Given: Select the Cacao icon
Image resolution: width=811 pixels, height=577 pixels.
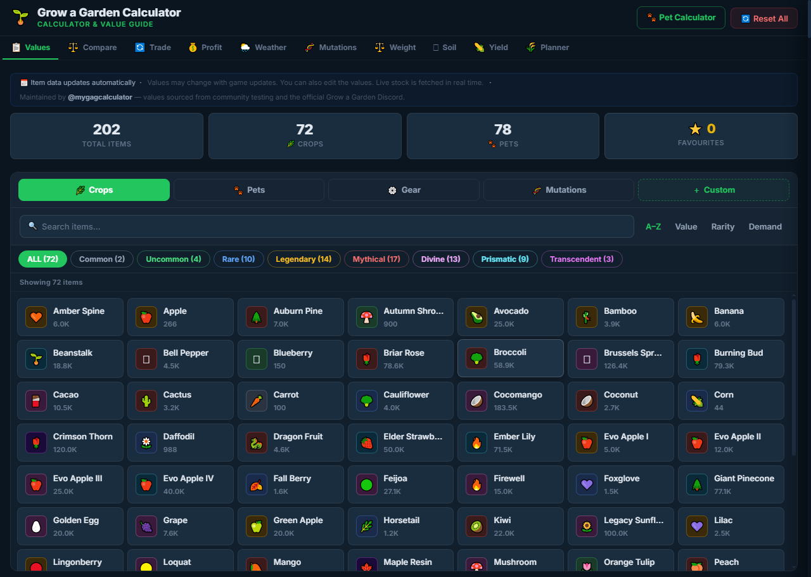Looking at the screenshot, I should (36, 401).
